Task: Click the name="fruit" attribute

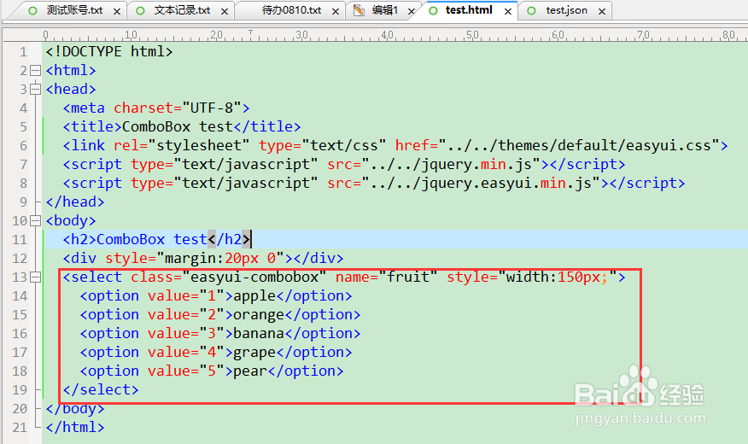Action: click(387, 277)
